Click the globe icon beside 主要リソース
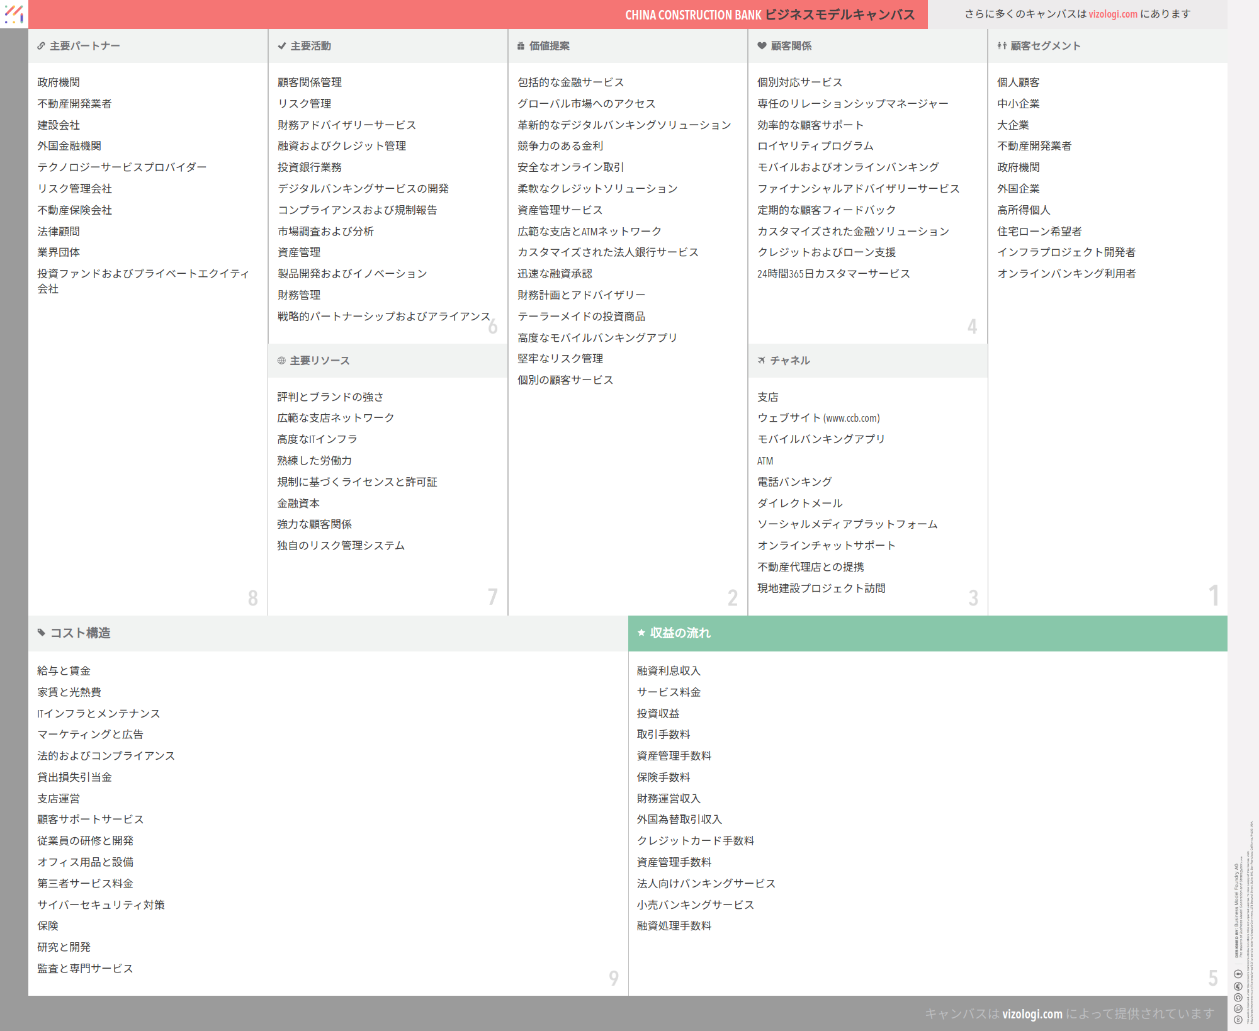The image size is (1259, 1031). point(281,361)
